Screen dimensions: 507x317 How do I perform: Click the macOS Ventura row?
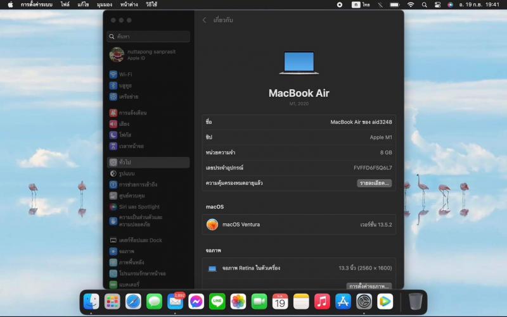click(299, 225)
